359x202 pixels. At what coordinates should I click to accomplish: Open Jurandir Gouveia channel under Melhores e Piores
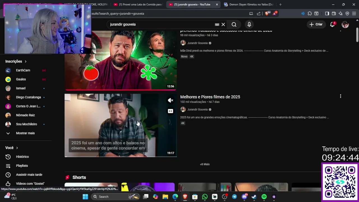click(x=197, y=109)
